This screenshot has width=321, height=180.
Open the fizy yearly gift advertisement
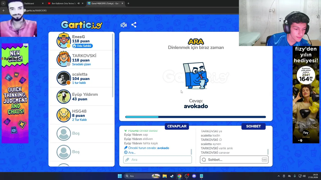coord(306,94)
